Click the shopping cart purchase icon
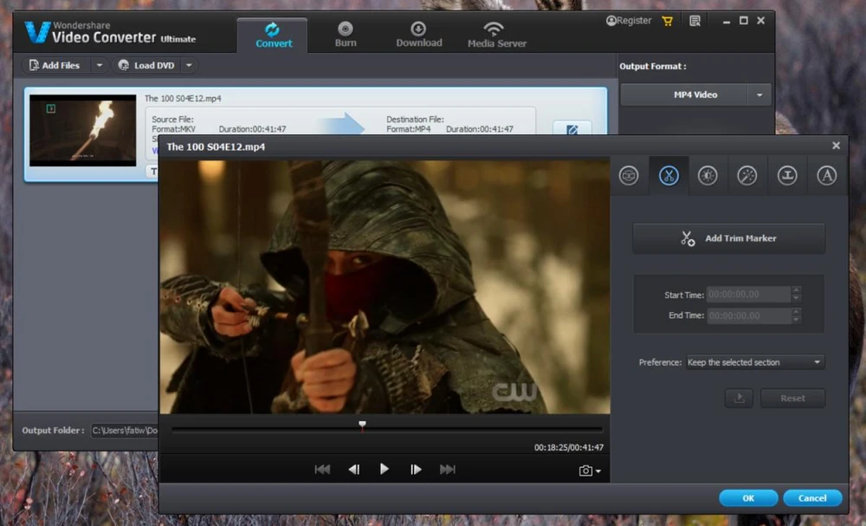Viewport: 866px width, 526px height. tap(667, 21)
